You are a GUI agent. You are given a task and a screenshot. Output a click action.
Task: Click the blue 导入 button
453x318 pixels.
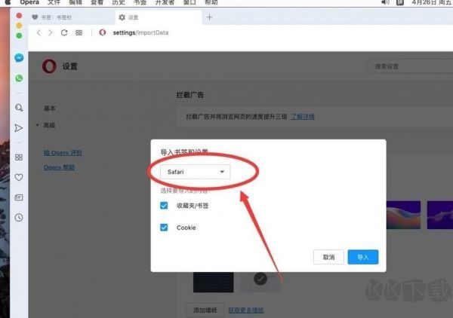[363, 257]
